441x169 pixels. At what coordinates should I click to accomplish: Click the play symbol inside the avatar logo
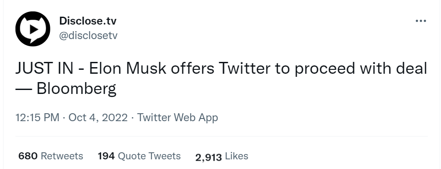pyautogui.click(x=34, y=29)
